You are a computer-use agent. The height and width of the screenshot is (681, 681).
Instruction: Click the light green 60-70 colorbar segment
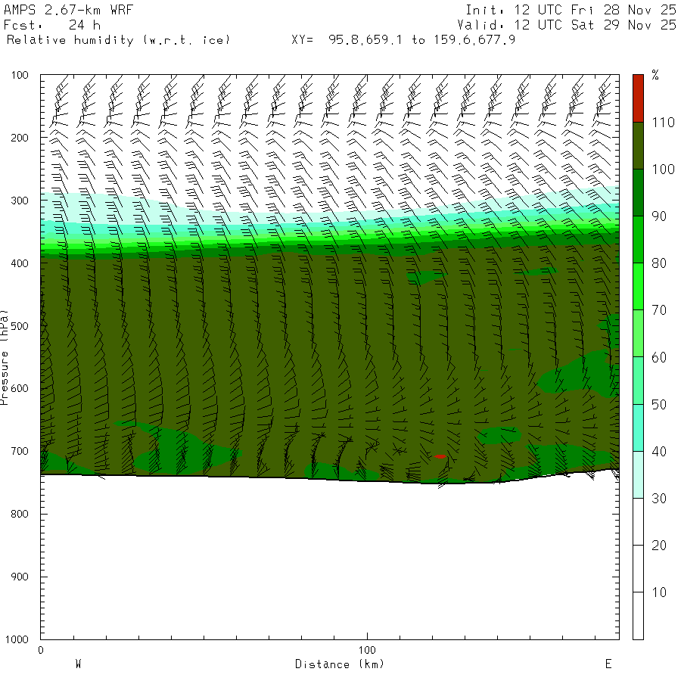[638, 333]
